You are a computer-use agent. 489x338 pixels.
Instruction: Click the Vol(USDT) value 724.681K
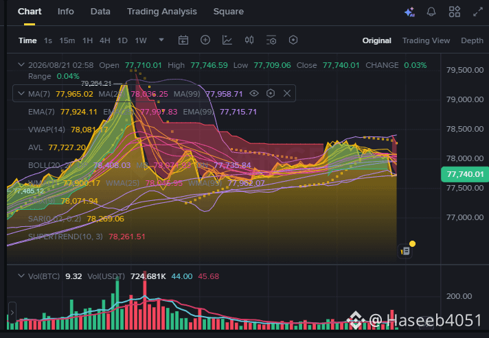point(148,276)
